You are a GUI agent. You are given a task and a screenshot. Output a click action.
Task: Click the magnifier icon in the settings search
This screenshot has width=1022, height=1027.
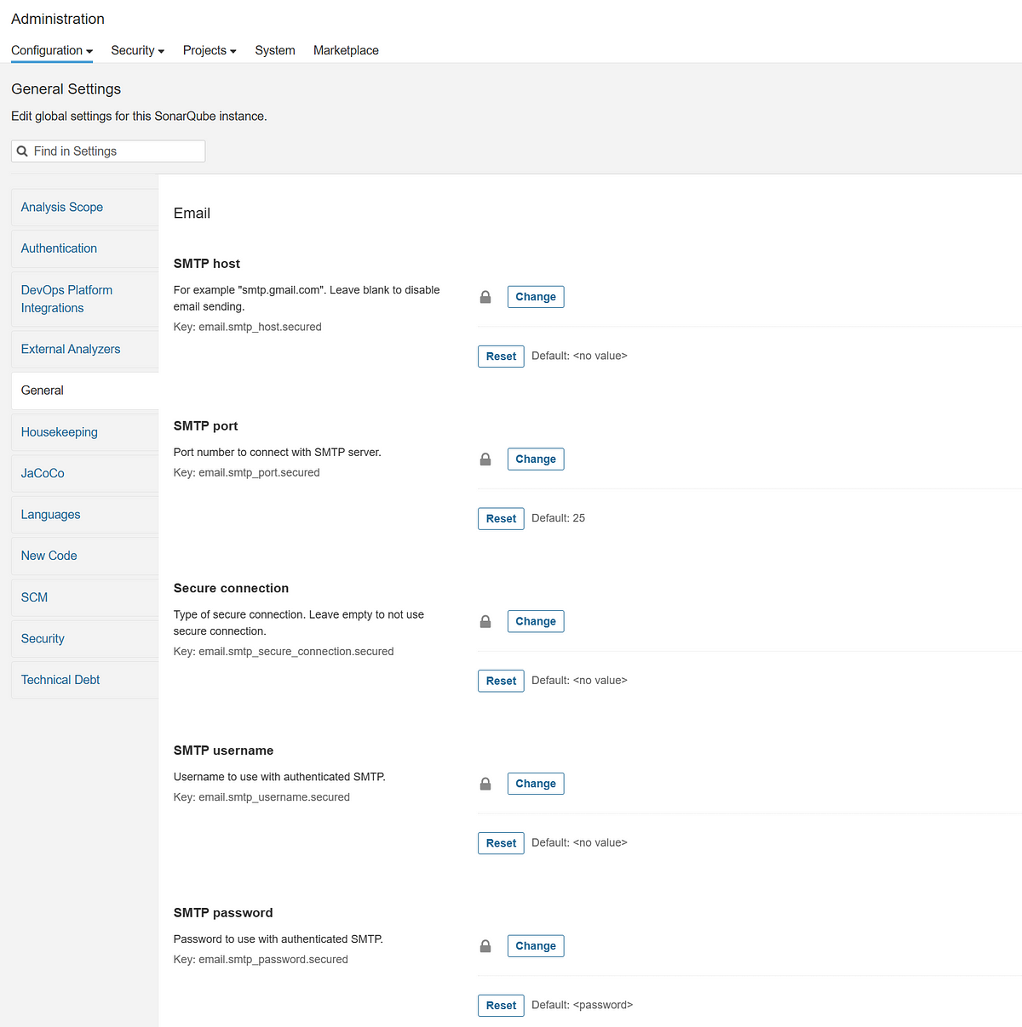pyautogui.click(x=22, y=151)
